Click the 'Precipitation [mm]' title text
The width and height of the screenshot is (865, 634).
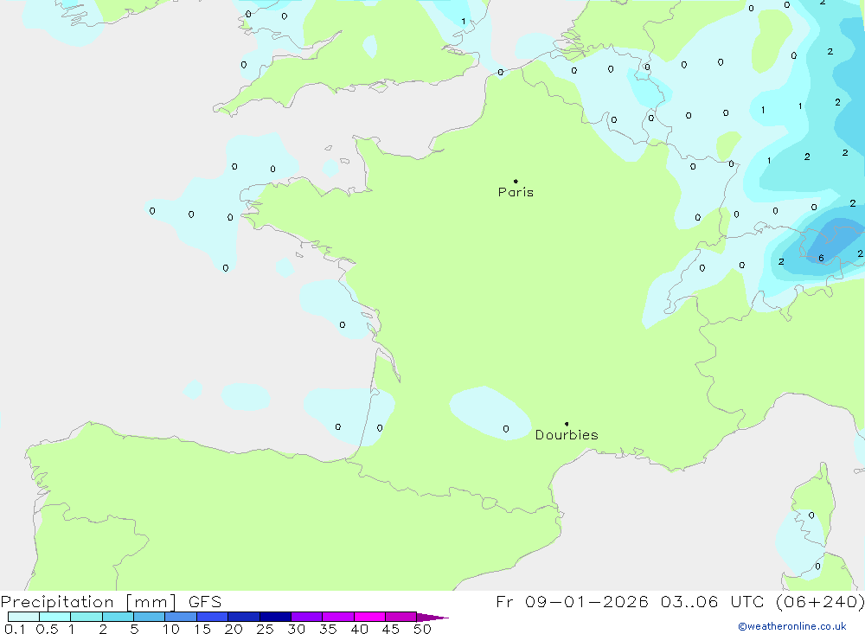pyautogui.click(x=88, y=602)
